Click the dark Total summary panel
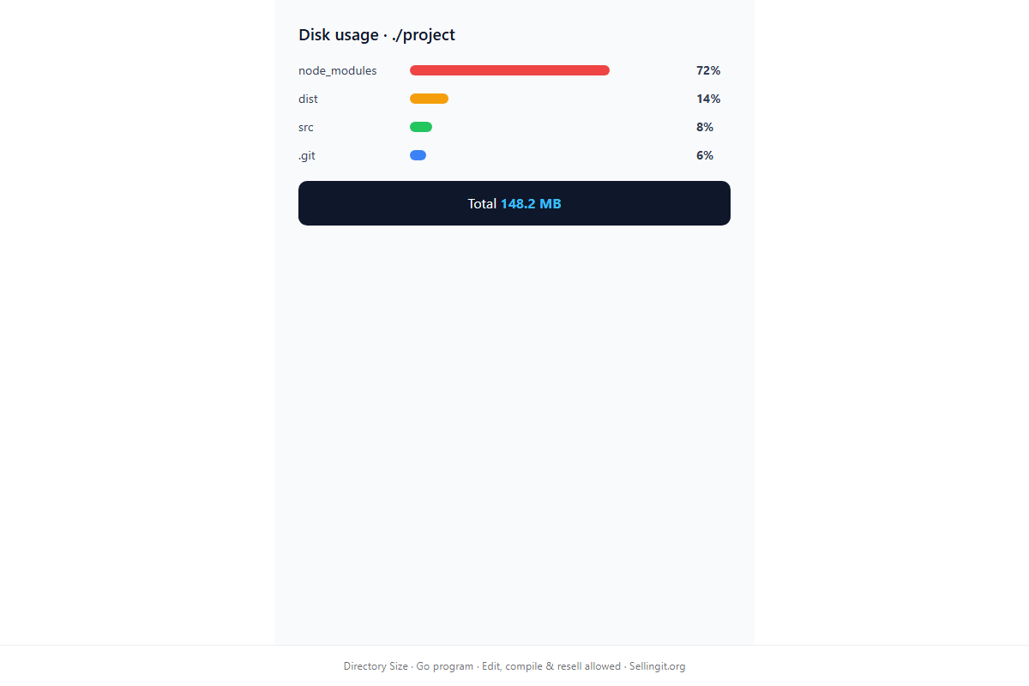 tap(514, 203)
